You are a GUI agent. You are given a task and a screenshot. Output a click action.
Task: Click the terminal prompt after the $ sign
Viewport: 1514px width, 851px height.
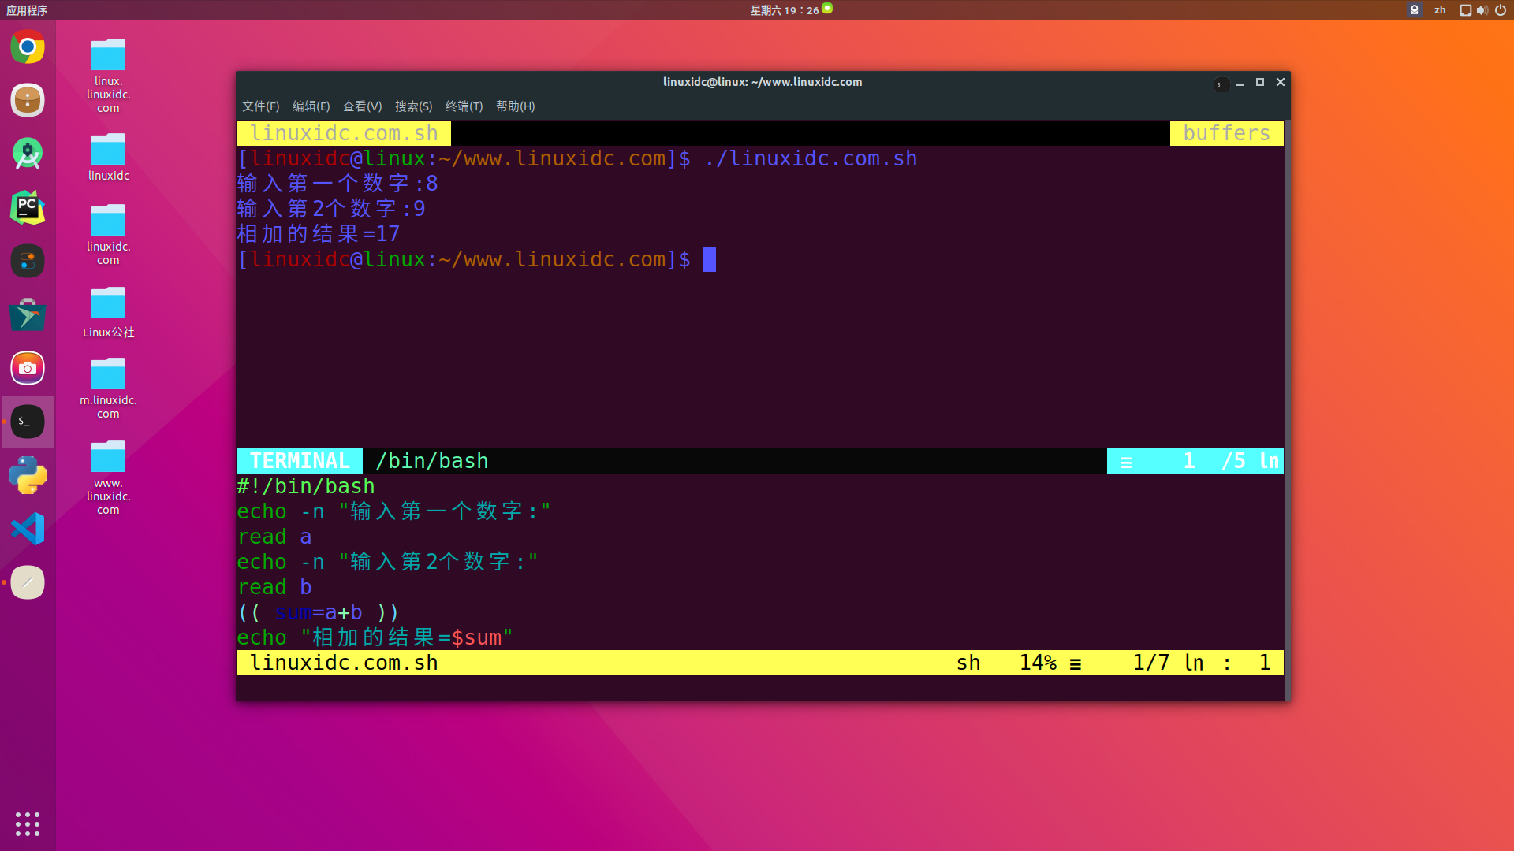coord(709,259)
